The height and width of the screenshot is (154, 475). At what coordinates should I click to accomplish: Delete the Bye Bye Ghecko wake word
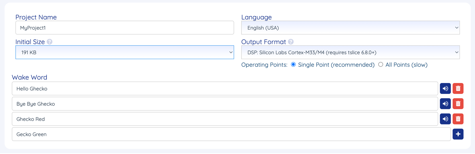coord(458,104)
